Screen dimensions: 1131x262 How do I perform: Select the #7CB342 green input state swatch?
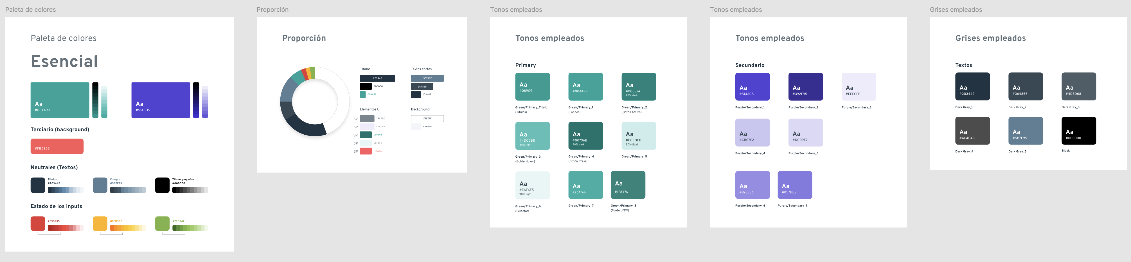point(162,224)
